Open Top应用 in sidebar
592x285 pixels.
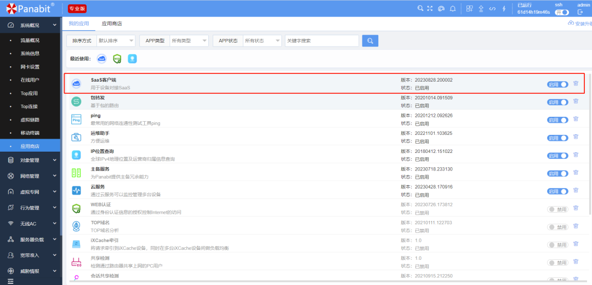30,93
